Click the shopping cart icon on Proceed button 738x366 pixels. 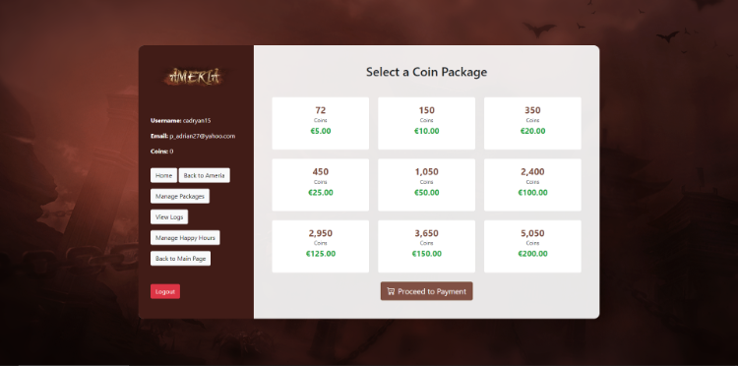pos(391,291)
